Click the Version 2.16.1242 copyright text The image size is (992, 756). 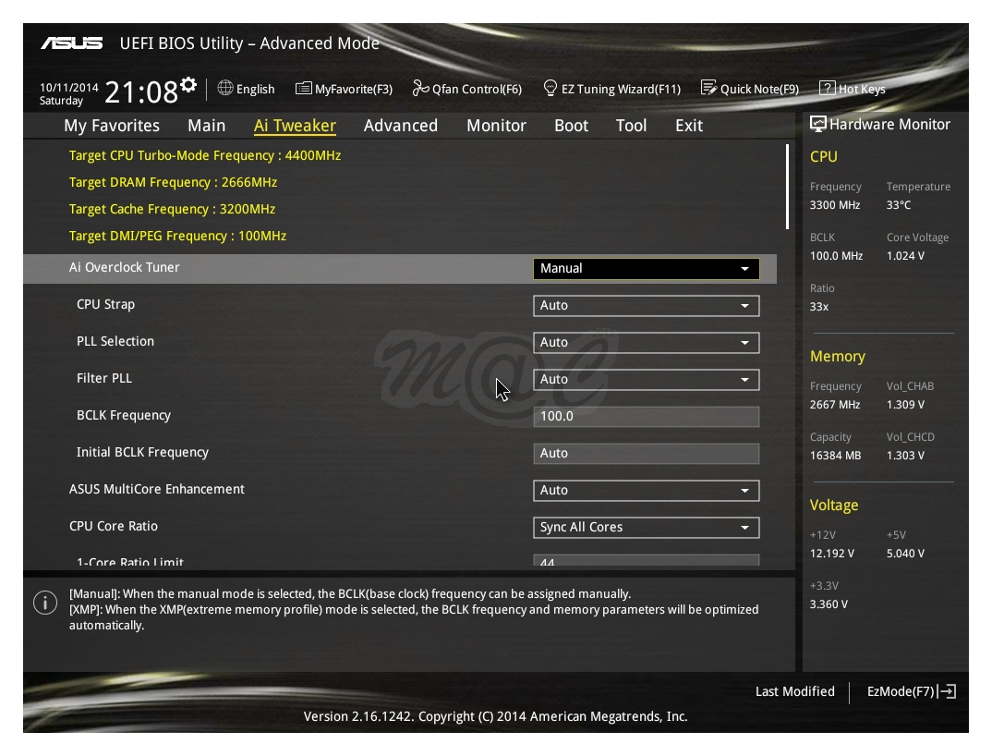click(495, 716)
